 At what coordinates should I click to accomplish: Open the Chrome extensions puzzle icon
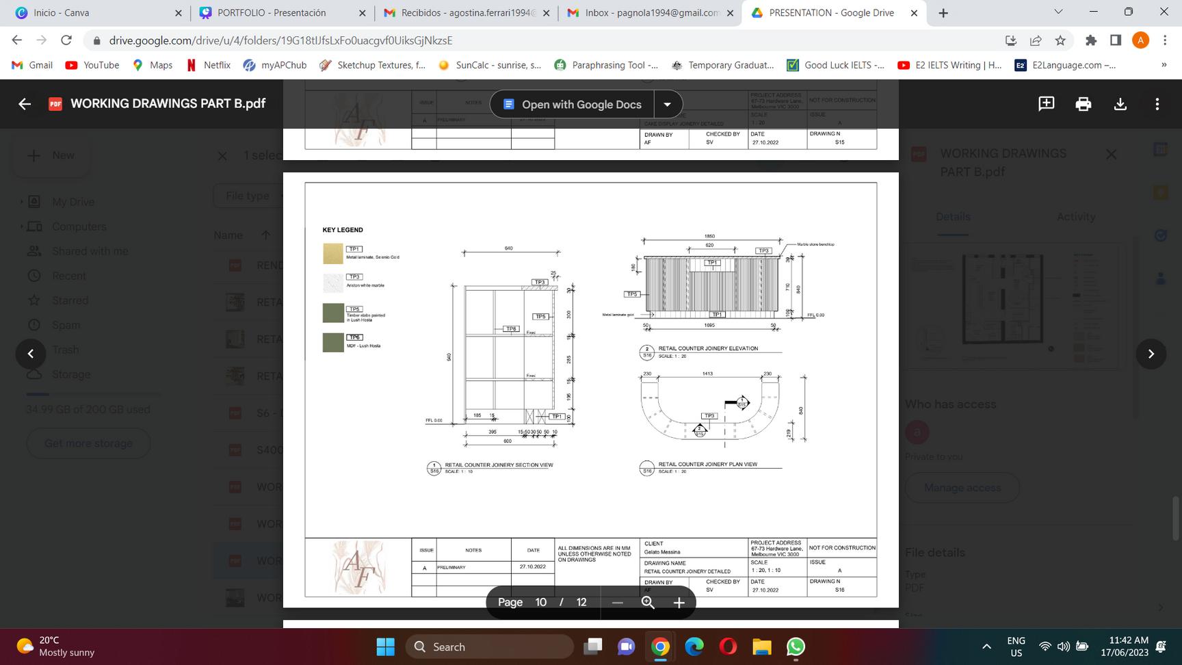(1090, 40)
